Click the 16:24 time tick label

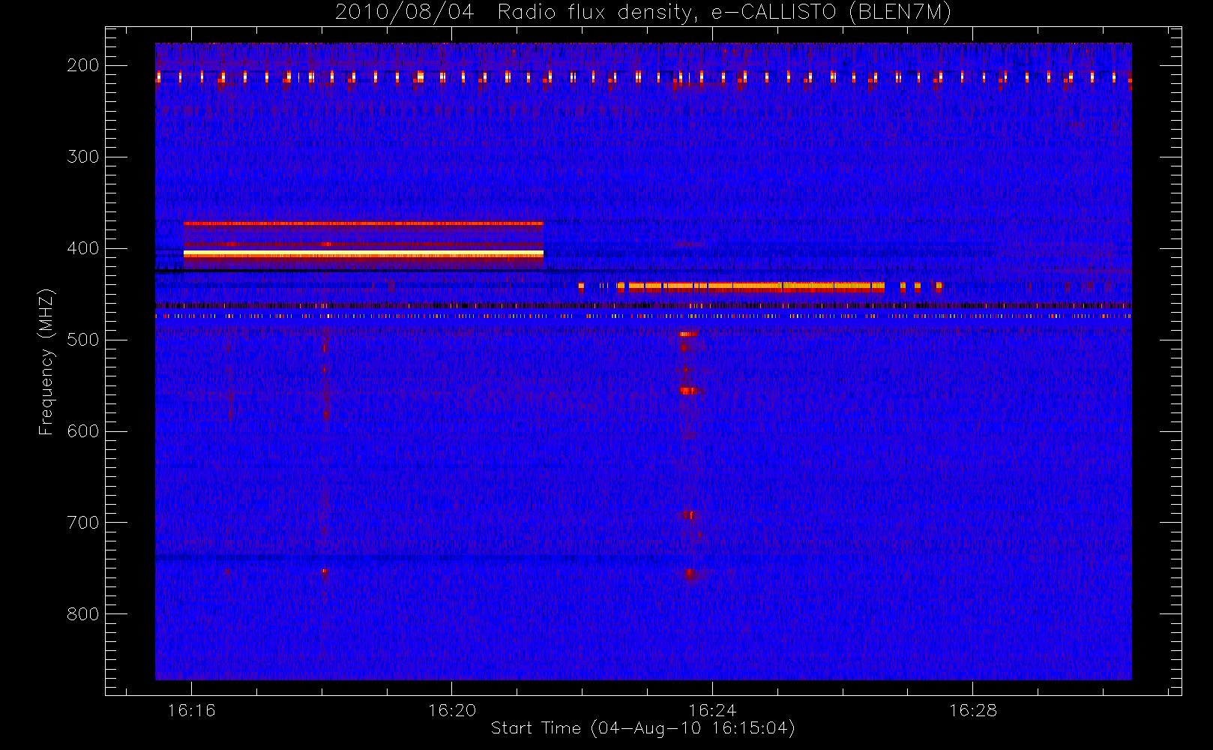pyautogui.click(x=712, y=710)
